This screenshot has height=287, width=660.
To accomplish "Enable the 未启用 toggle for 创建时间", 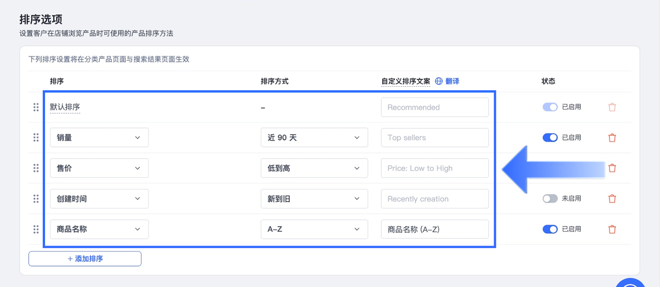I will pyautogui.click(x=550, y=199).
